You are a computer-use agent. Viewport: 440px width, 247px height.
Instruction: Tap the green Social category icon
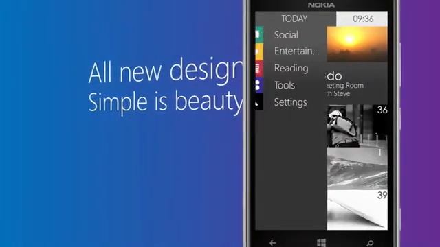(259, 34)
